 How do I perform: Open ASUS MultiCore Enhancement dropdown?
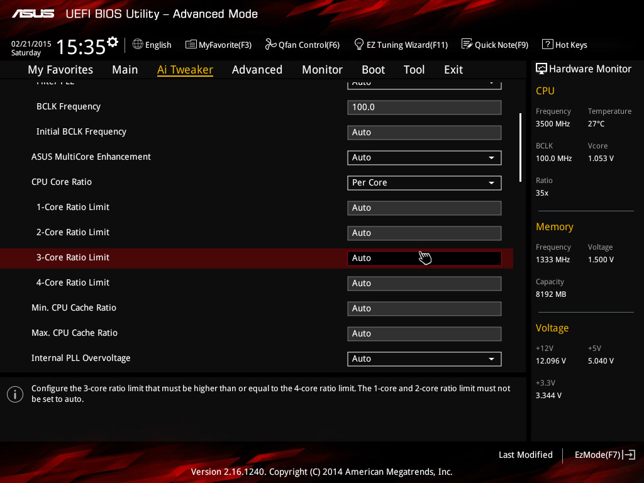point(425,158)
